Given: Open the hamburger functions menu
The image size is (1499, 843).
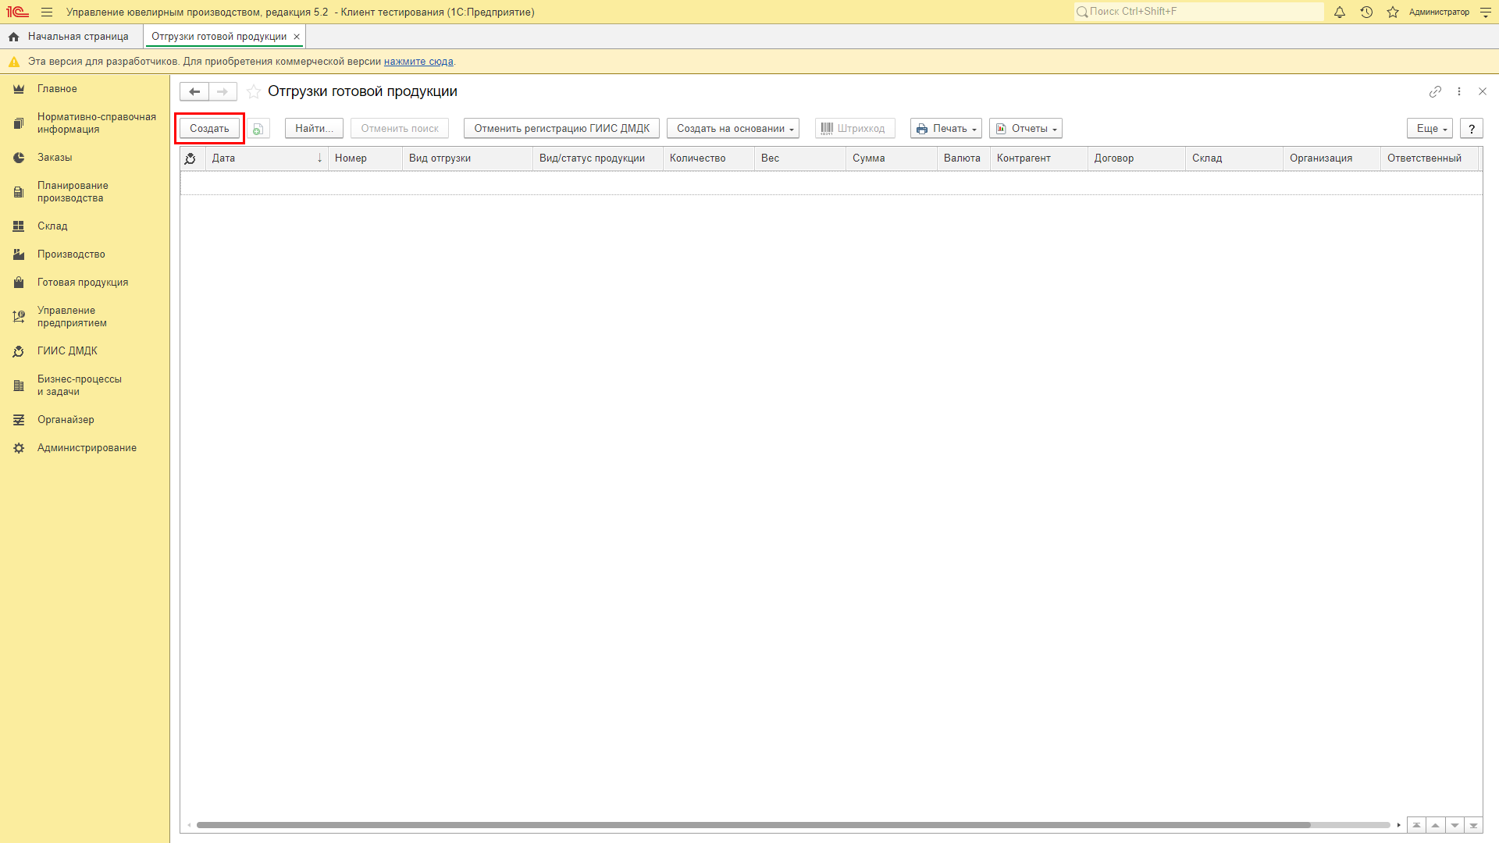Looking at the screenshot, I should click(x=47, y=12).
